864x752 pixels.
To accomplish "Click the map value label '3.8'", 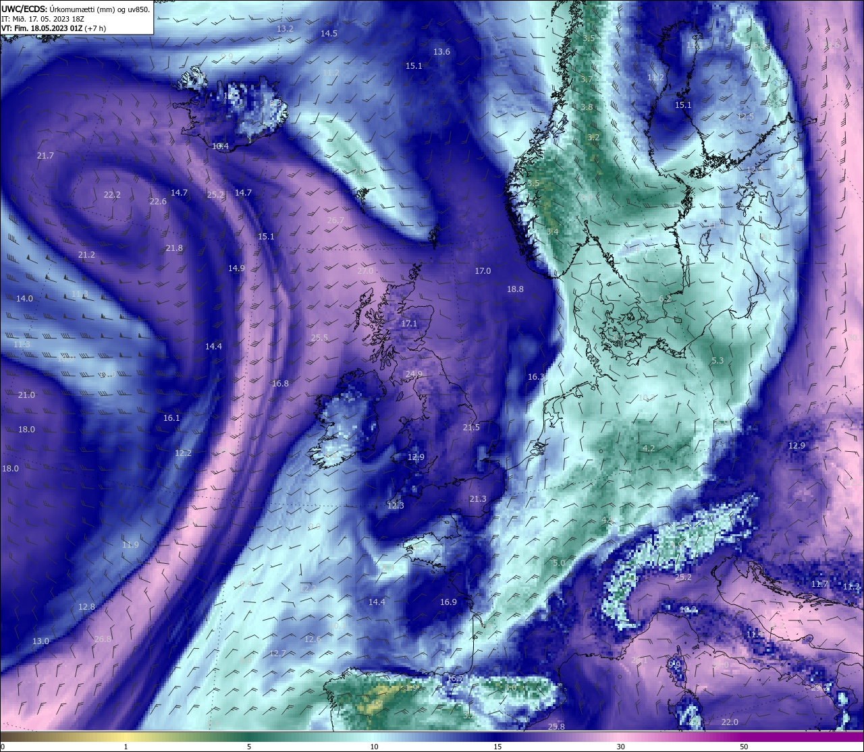I will [x=587, y=107].
